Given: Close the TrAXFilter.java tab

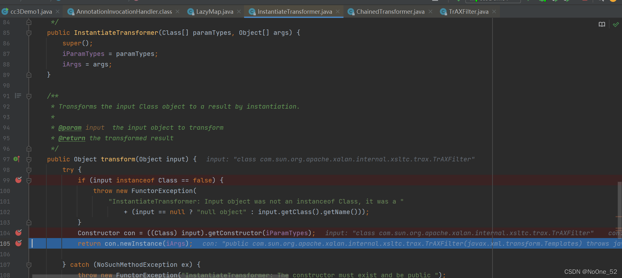Looking at the screenshot, I should (x=494, y=12).
